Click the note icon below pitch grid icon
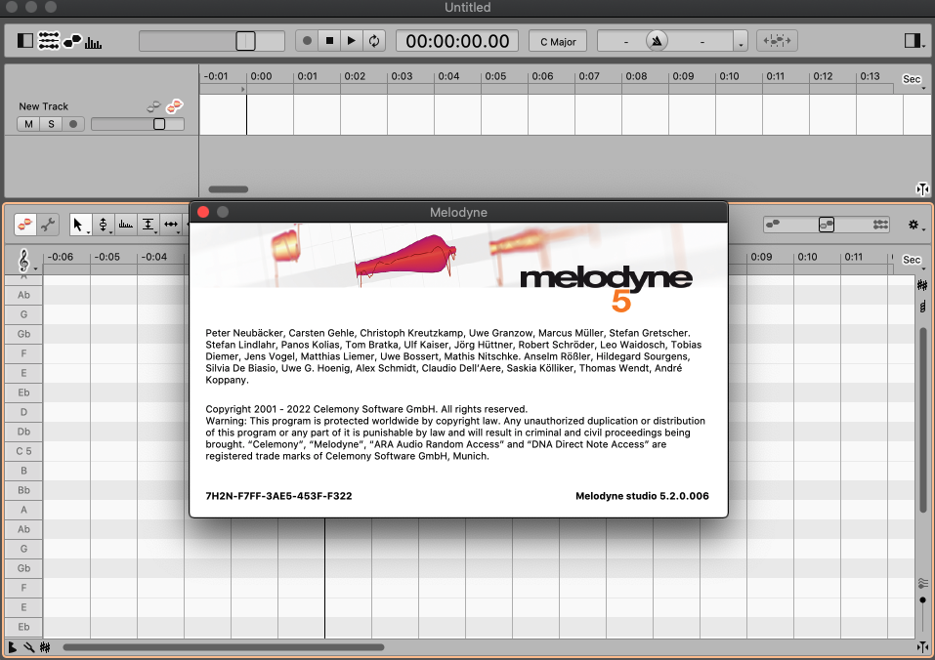 click(x=922, y=307)
